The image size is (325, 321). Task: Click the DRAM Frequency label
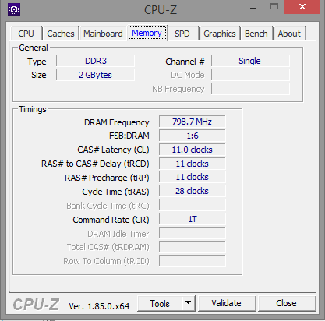click(117, 122)
